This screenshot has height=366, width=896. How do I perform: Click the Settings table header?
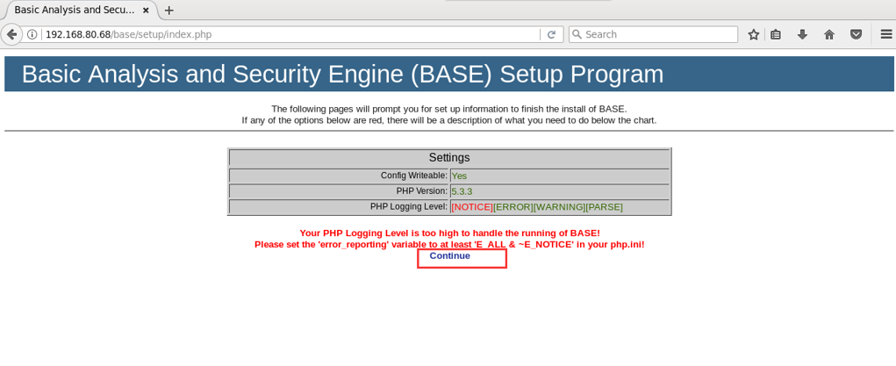tap(449, 157)
